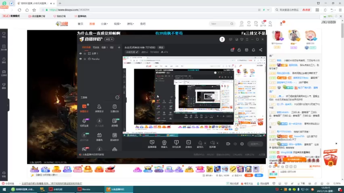Go to 鱼吧 in Douyu navigation

(143, 24)
